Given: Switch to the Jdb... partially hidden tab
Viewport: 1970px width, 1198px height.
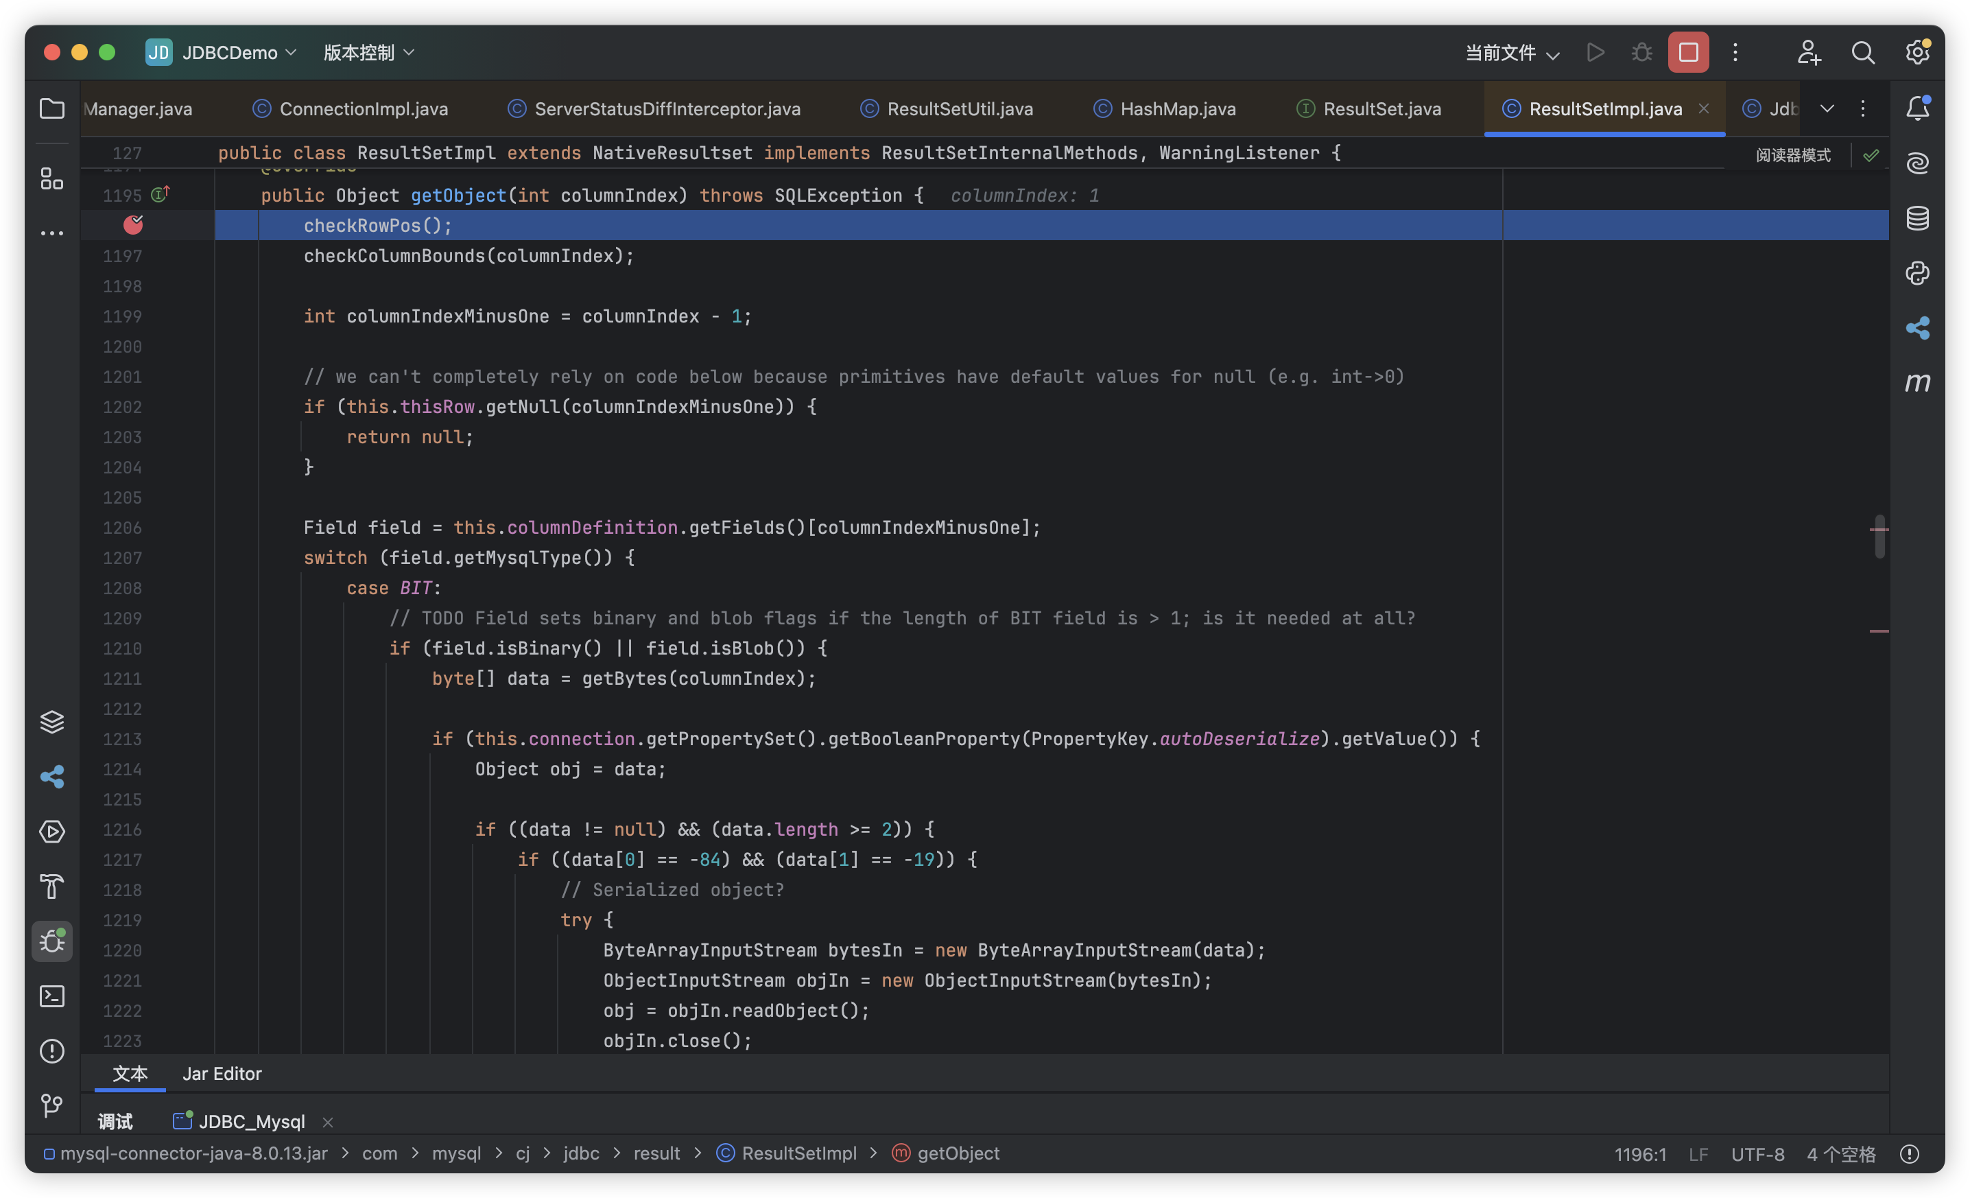Looking at the screenshot, I should [1772, 109].
